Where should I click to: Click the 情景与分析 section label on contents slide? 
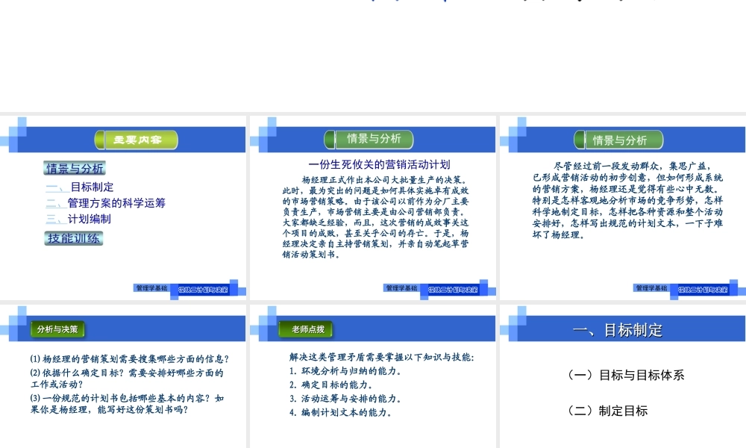(74, 168)
